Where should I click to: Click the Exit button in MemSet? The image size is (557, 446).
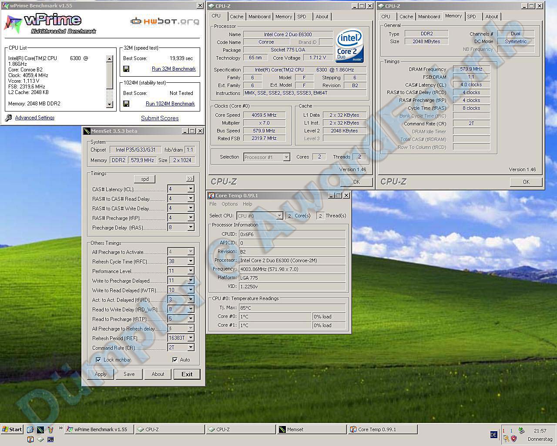[187, 374]
